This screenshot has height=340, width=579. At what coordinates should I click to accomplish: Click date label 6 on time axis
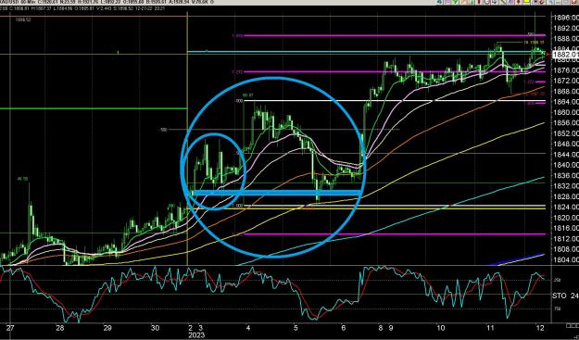[344, 328]
